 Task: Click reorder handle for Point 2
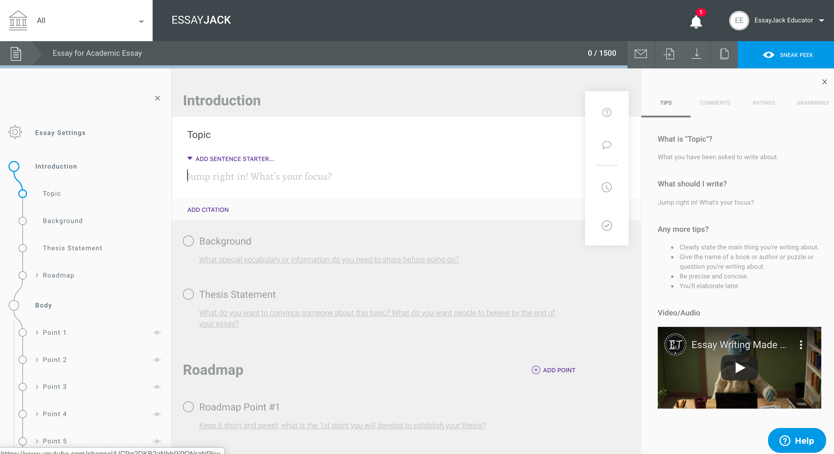pyautogui.click(x=157, y=360)
